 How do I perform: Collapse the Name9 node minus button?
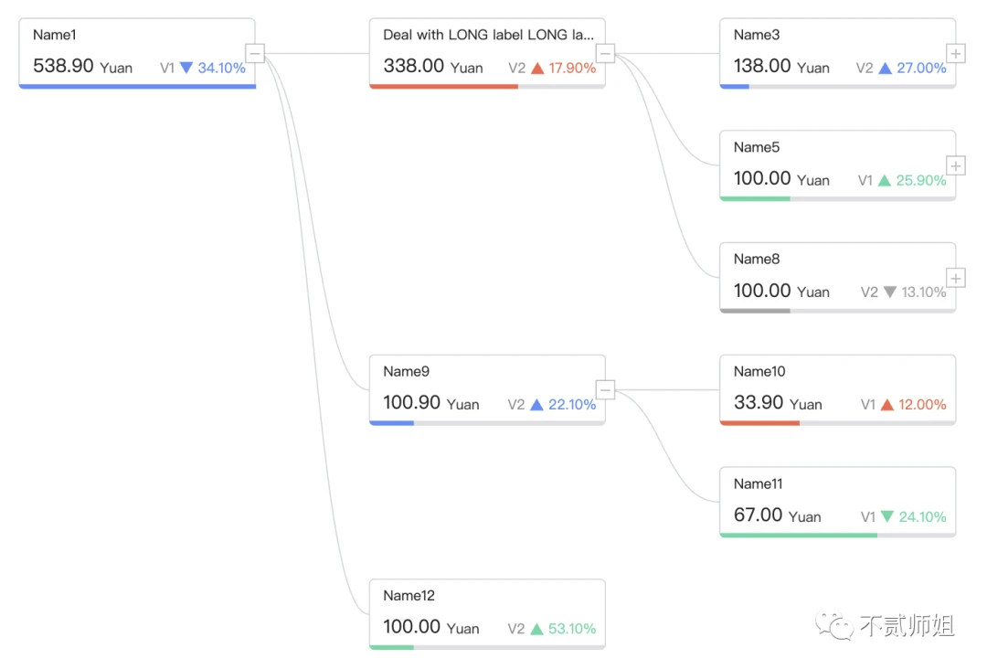tap(606, 390)
